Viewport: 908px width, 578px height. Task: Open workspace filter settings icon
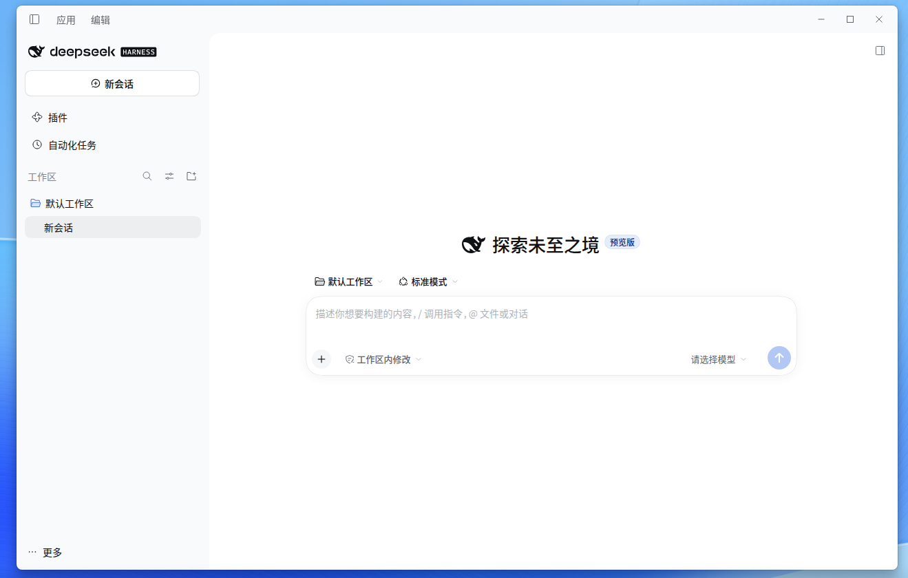169,176
